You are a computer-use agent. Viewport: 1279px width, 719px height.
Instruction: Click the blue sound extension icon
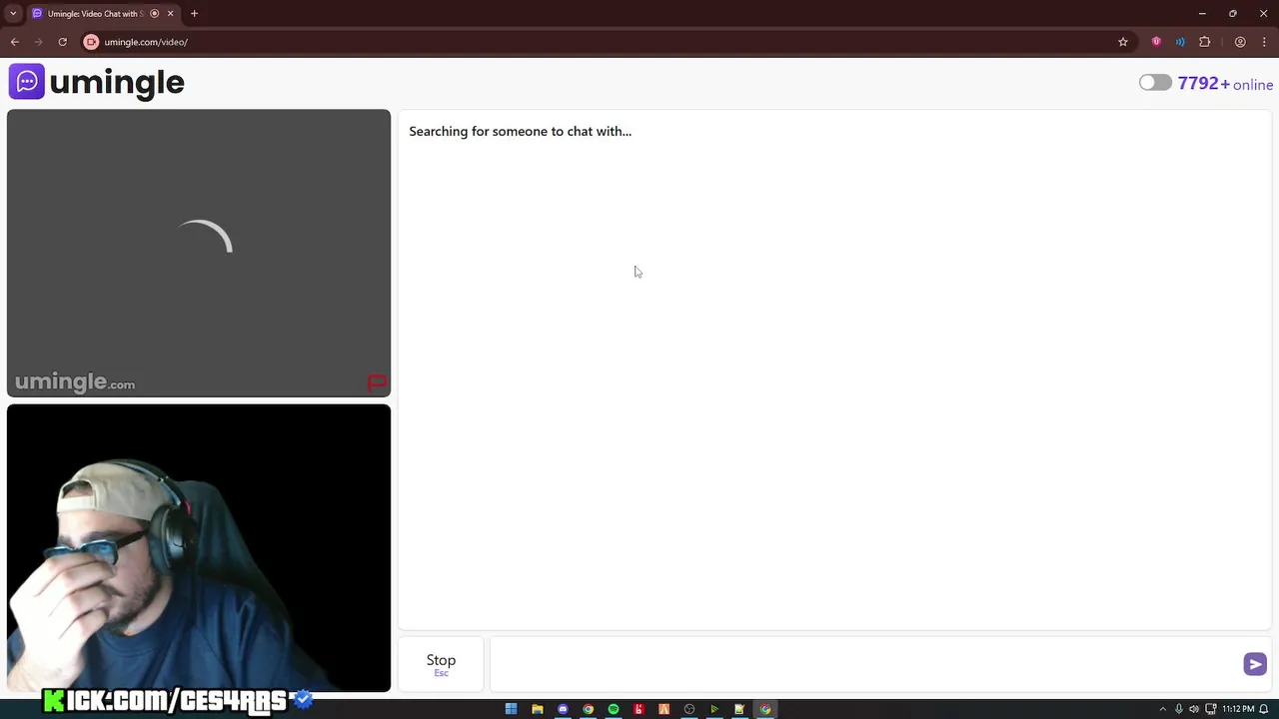[x=1180, y=42]
